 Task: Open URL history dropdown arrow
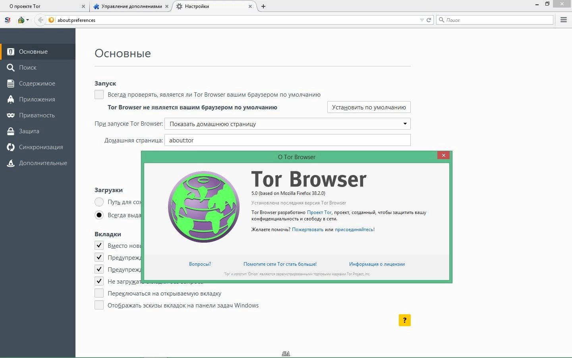coord(422,20)
